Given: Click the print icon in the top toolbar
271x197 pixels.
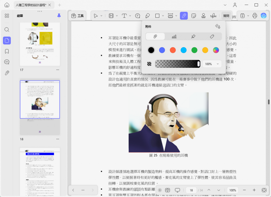Looking at the screenshot, I should point(255,16).
